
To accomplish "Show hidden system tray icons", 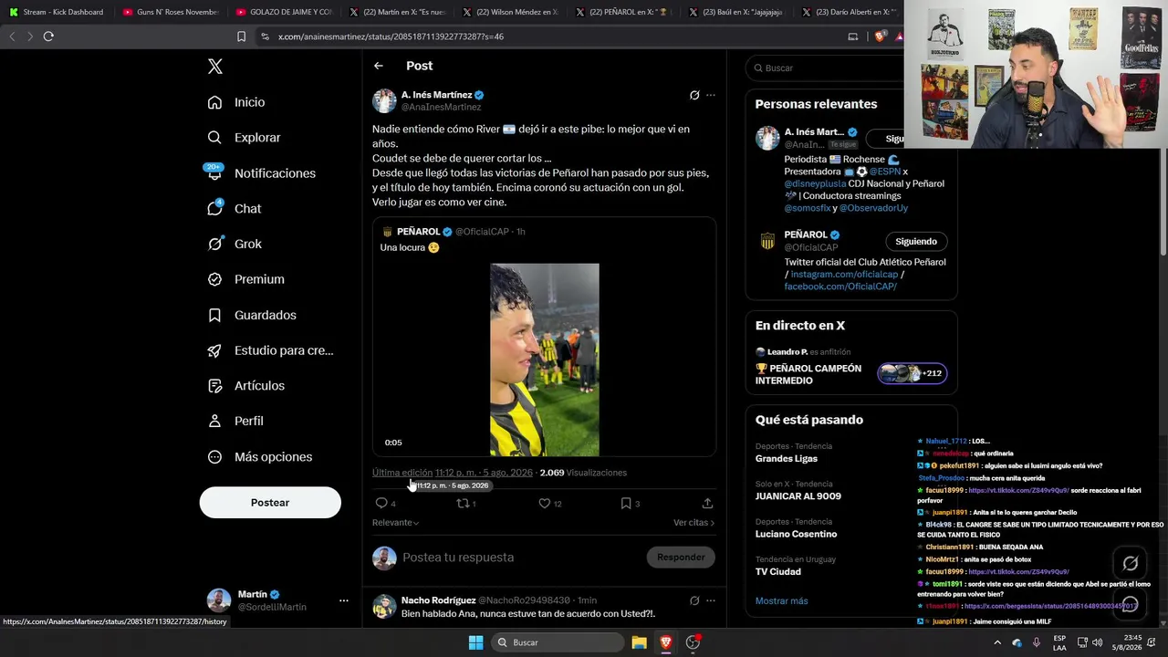I will tap(996, 642).
